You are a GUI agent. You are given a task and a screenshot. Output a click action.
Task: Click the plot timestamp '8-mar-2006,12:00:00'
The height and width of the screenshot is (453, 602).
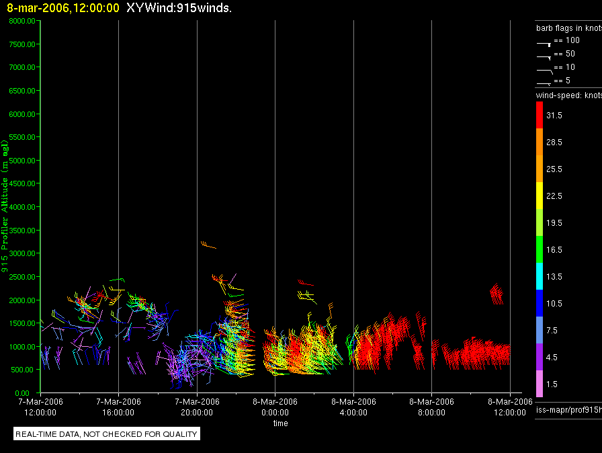click(x=63, y=8)
